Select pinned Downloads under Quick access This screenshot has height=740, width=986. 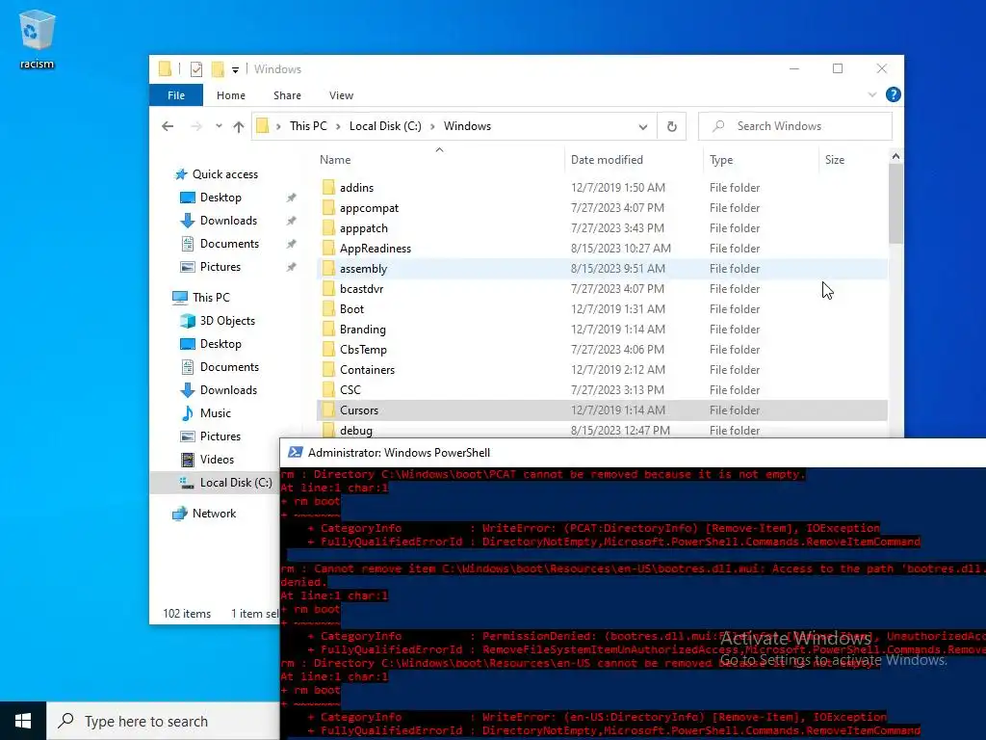pyautogui.click(x=227, y=221)
